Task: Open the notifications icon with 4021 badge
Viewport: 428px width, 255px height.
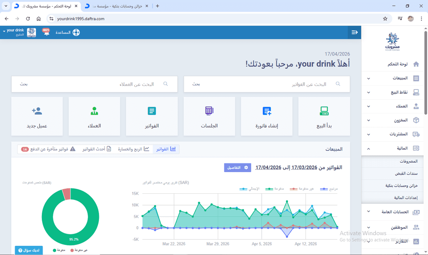Action: click(x=46, y=32)
